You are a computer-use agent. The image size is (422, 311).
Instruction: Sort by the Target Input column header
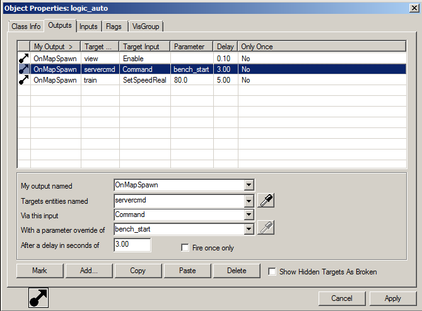[144, 47]
